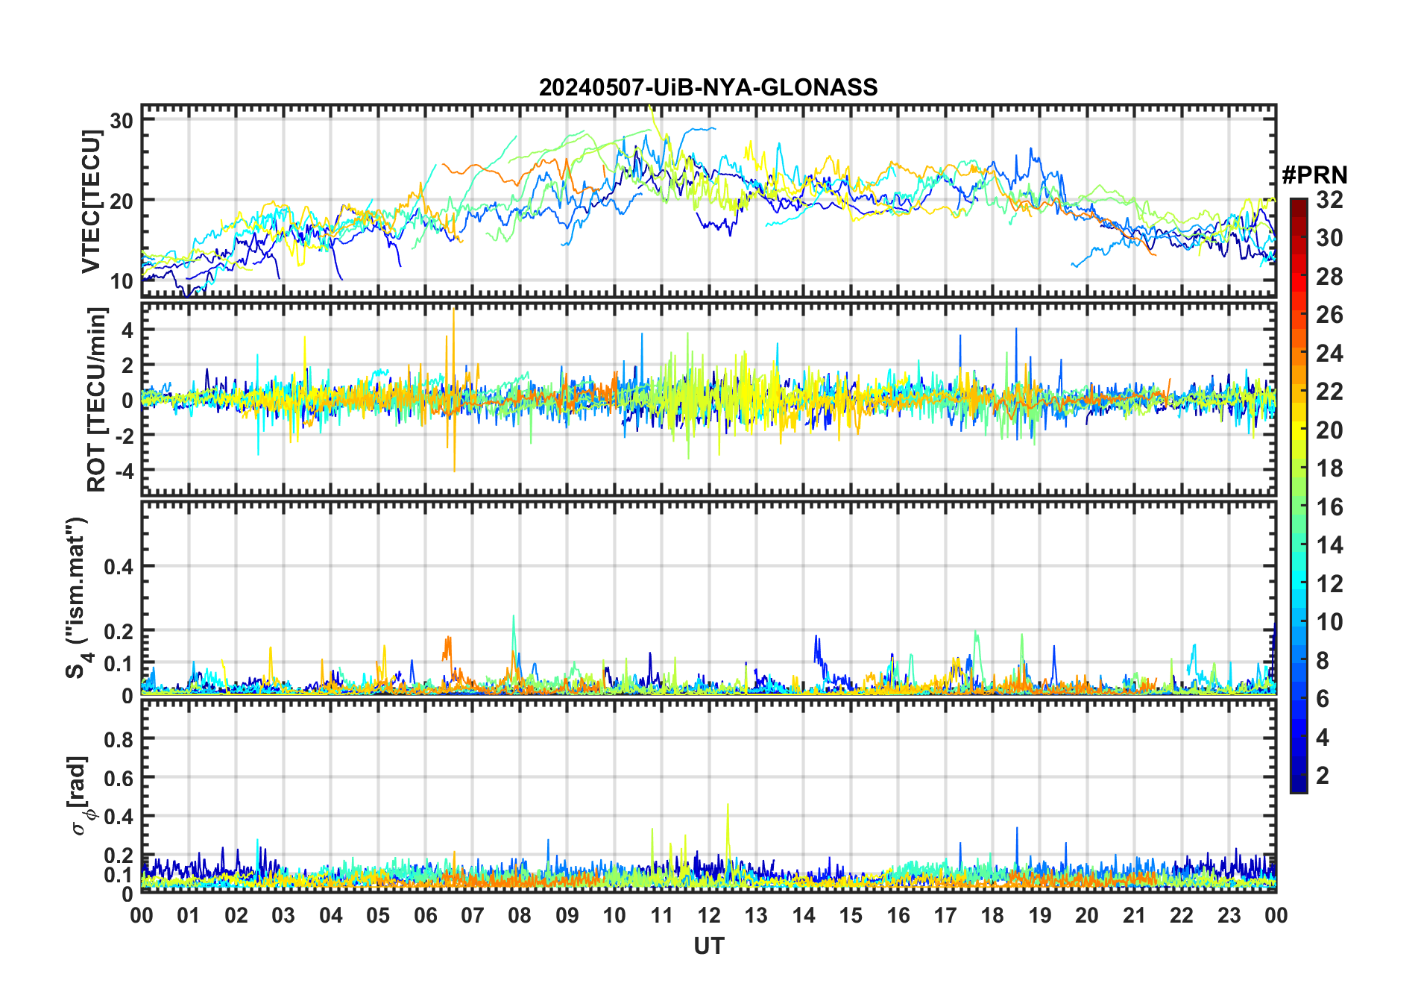Click the PRN colorbar strip

point(1299,495)
